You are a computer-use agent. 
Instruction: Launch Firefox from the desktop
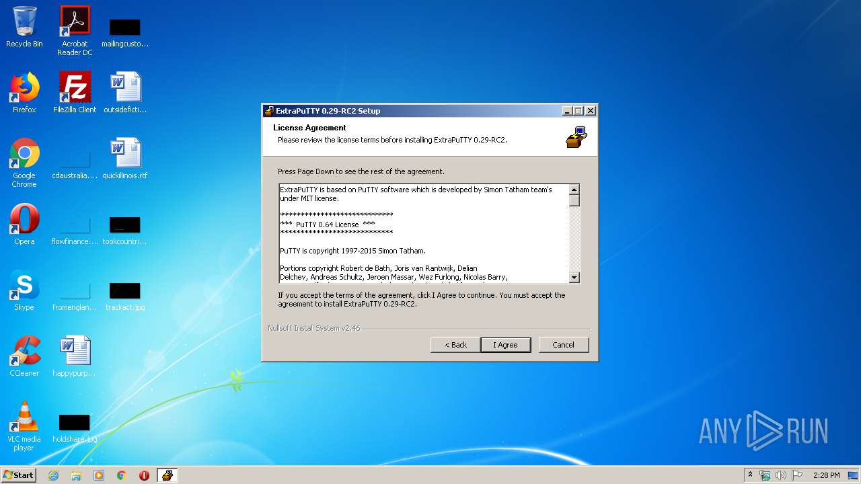click(x=24, y=93)
